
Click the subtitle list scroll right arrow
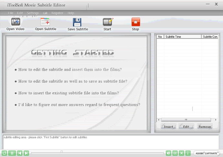[x=216, y=120]
